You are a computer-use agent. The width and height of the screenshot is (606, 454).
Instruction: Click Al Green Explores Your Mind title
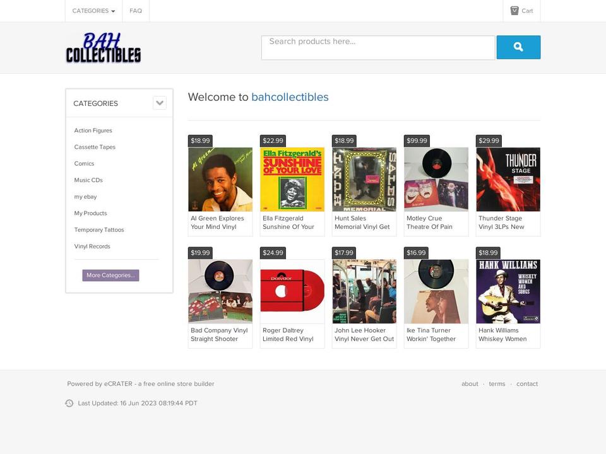coord(217,223)
